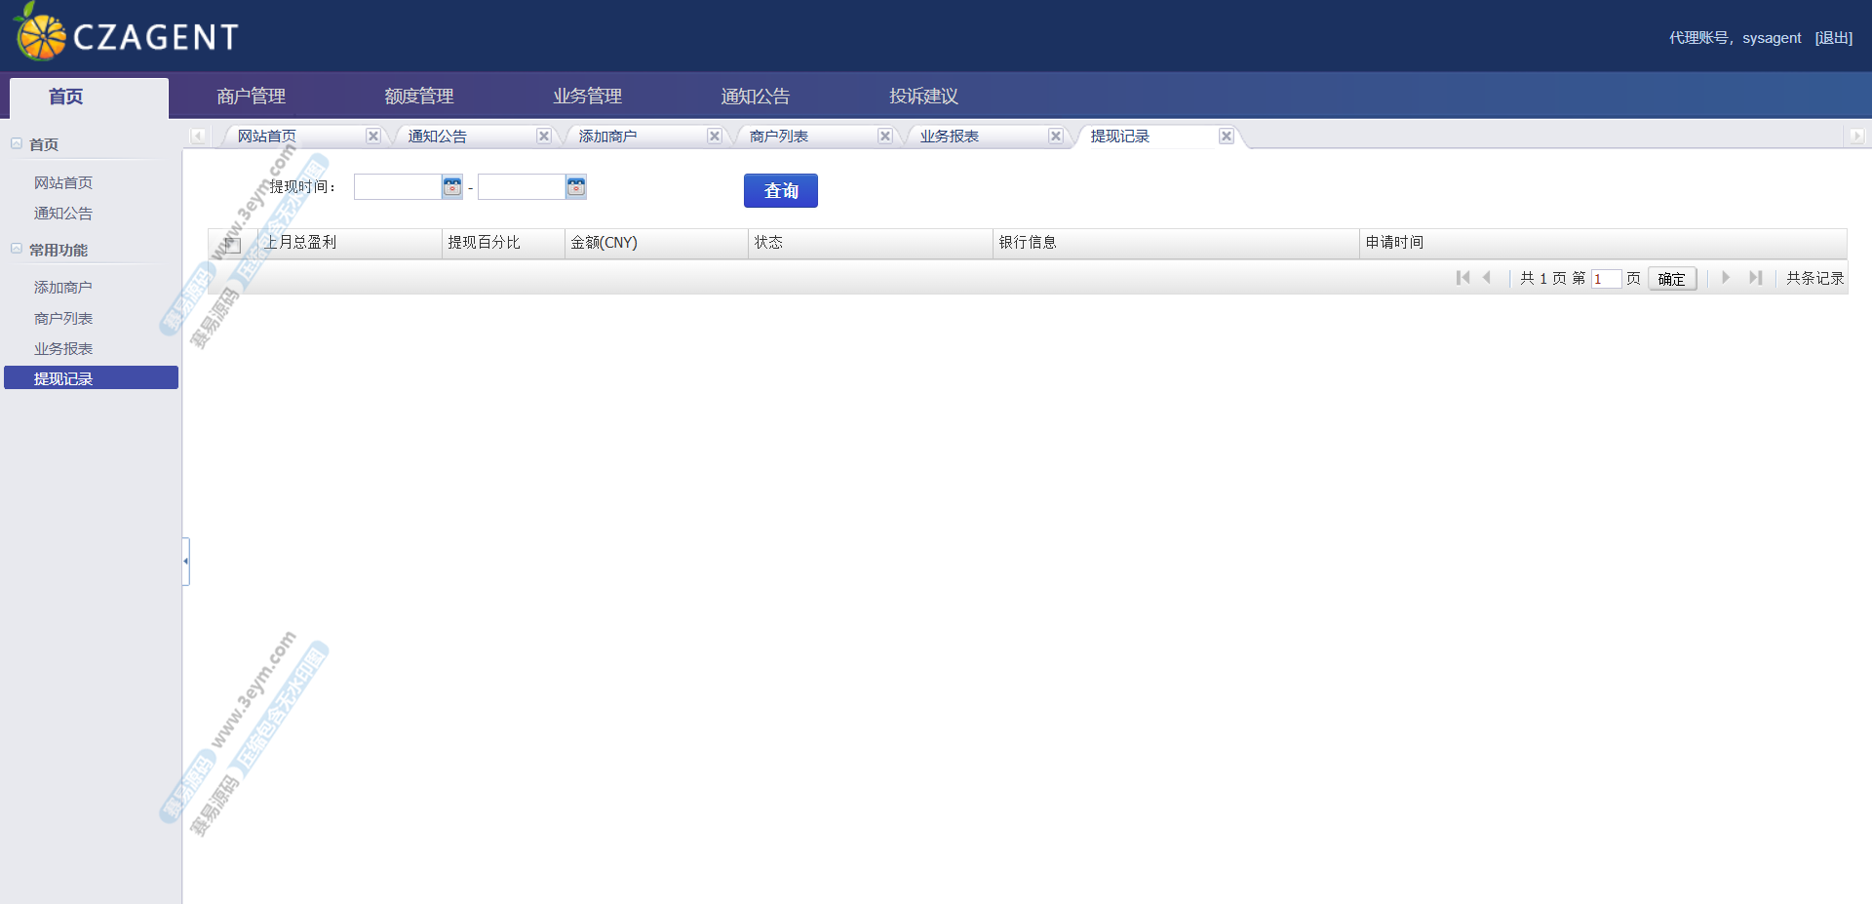Screen dimensions: 1872x904
Task: Toggle the select-all checkbox in table header
Action: click(x=232, y=244)
